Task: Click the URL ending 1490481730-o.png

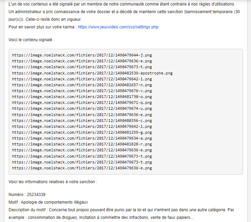Action: pos(82,97)
